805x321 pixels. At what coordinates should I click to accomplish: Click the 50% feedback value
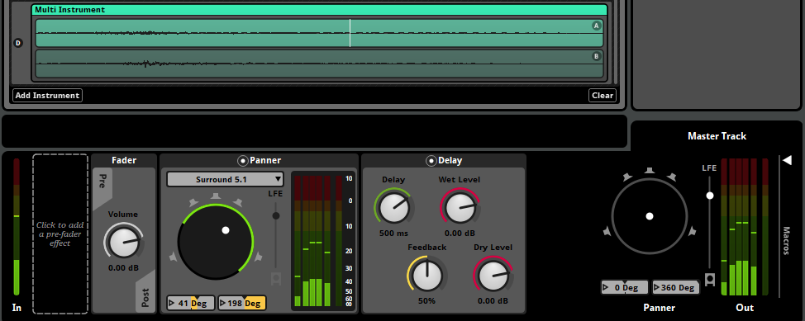[x=426, y=300]
